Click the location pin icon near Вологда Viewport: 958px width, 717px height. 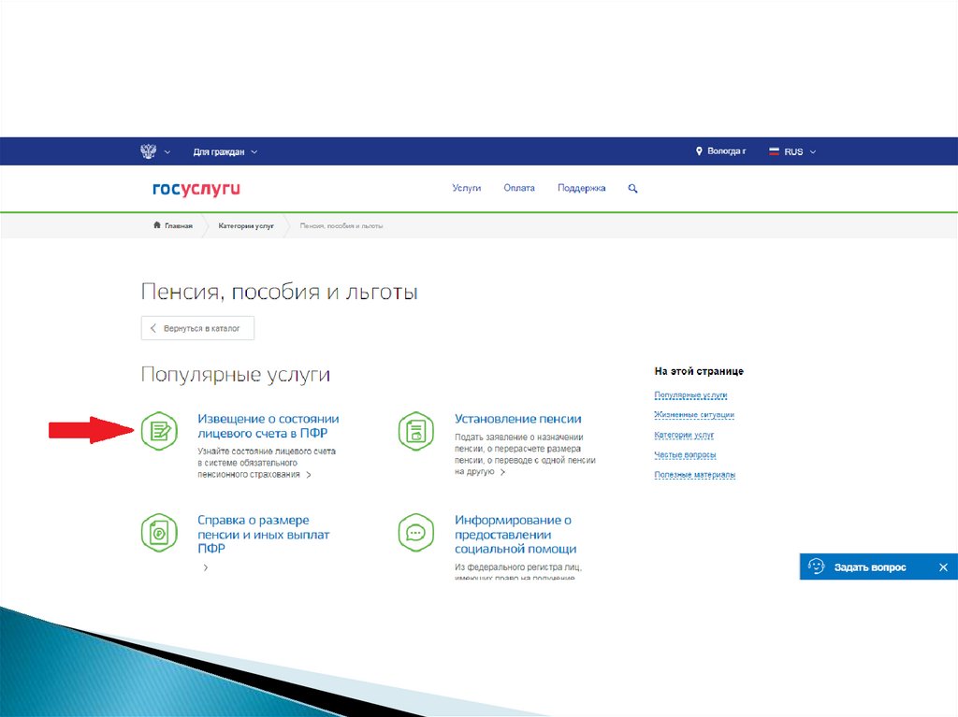point(699,151)
